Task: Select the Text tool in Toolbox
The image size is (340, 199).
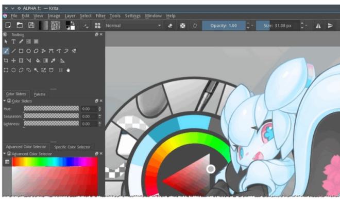Action: point(13,42)
